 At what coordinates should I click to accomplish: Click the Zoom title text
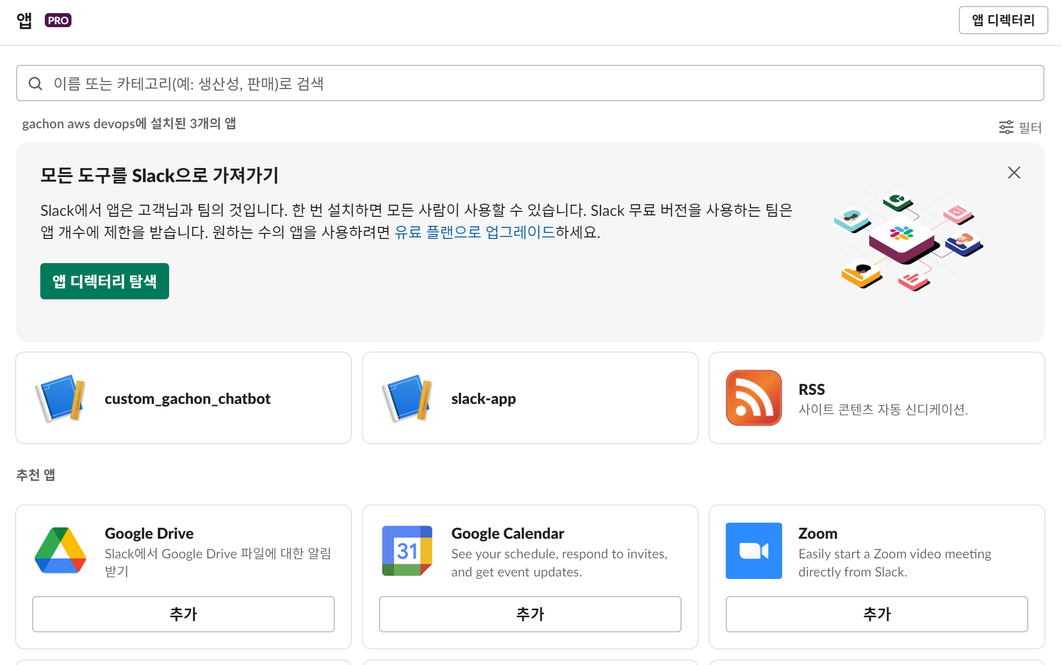pos(818,533)
